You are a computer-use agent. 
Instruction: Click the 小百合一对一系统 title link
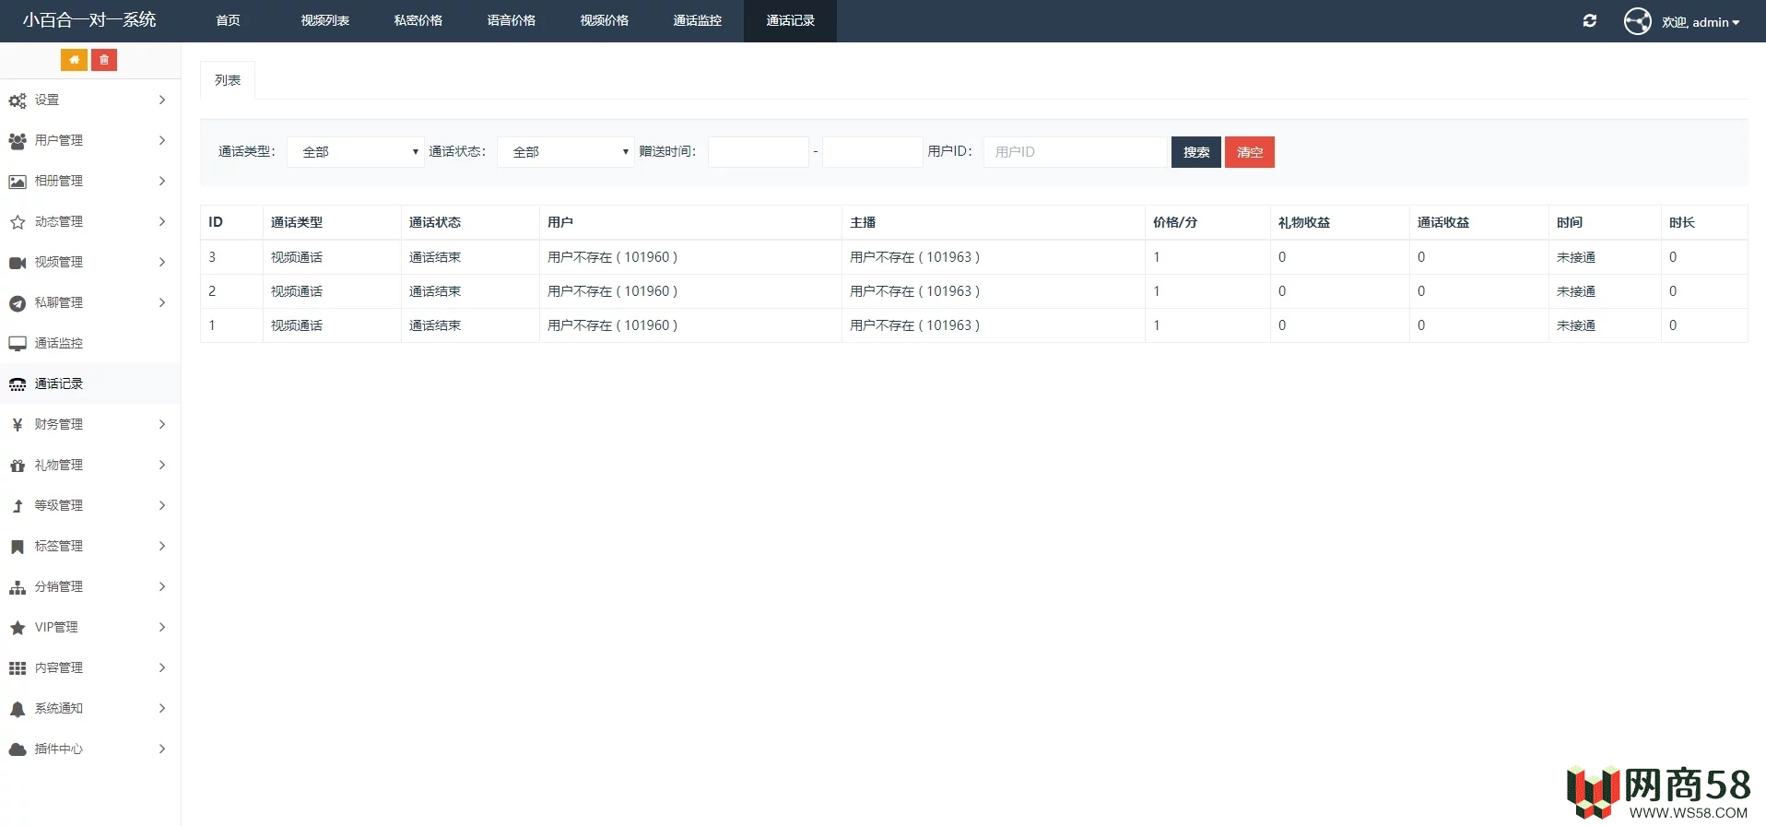tap(89, 20)
